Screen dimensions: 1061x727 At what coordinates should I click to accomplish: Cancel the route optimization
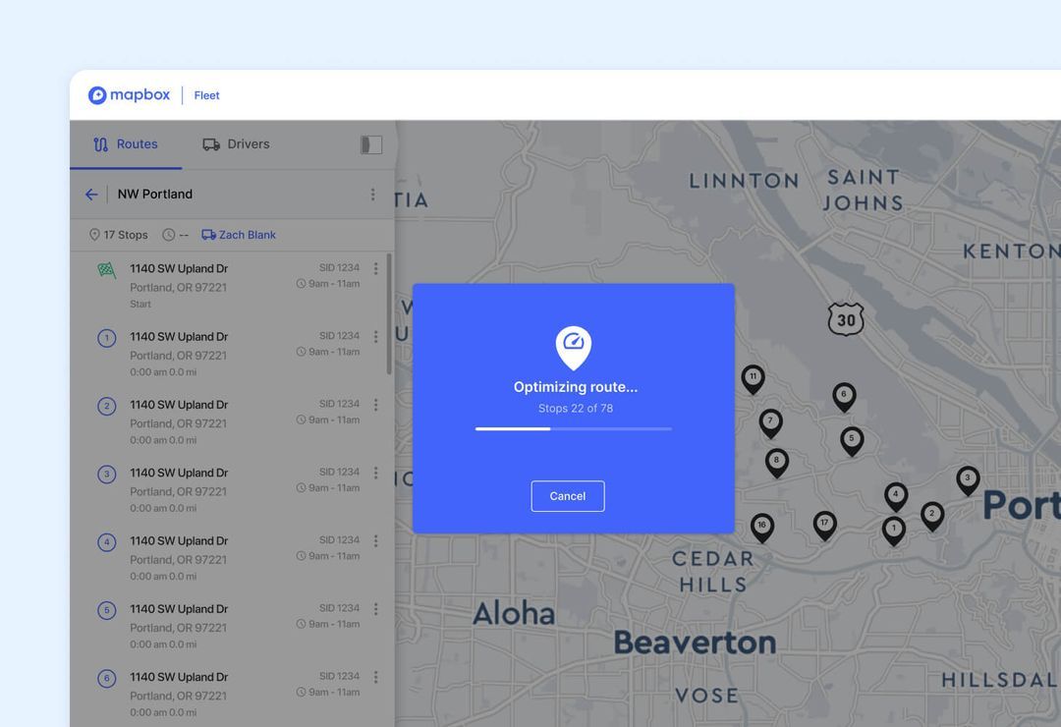[568, 496]
